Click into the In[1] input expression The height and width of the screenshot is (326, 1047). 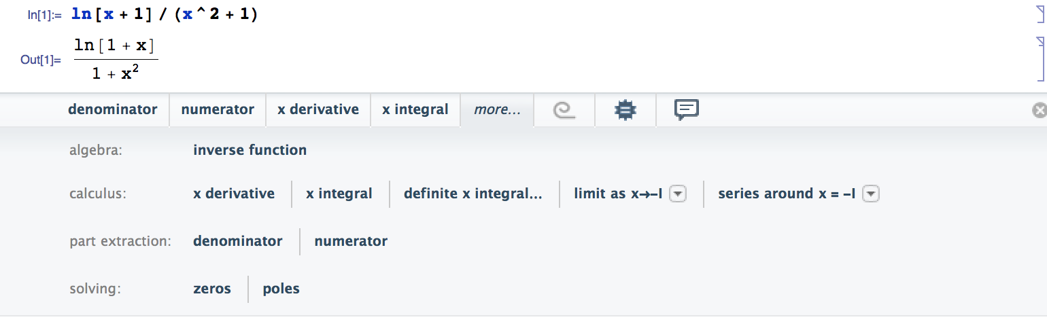pos(165,15)
